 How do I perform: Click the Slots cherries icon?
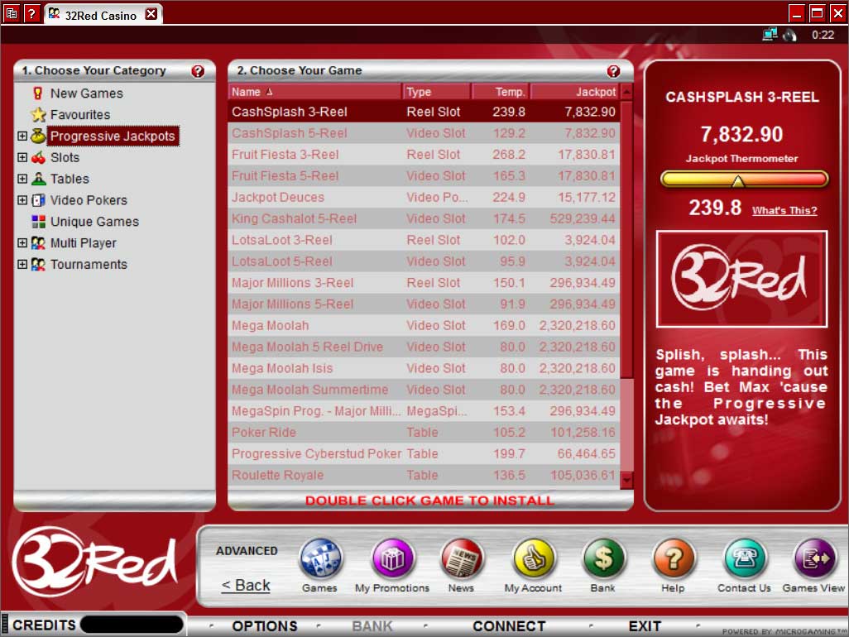(x=38, y=157)
